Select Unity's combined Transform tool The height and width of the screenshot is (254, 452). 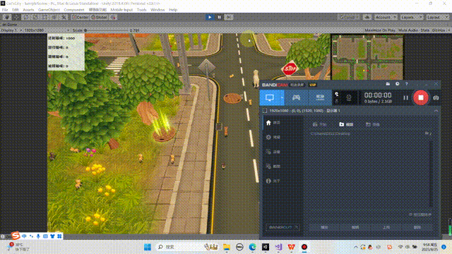pyautogui.click(x=54, y=17)
